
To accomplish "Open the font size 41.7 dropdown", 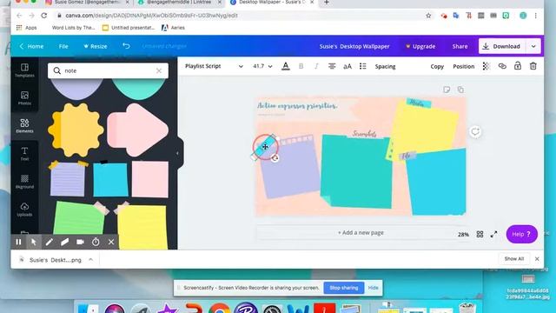I will coord(262,66).
